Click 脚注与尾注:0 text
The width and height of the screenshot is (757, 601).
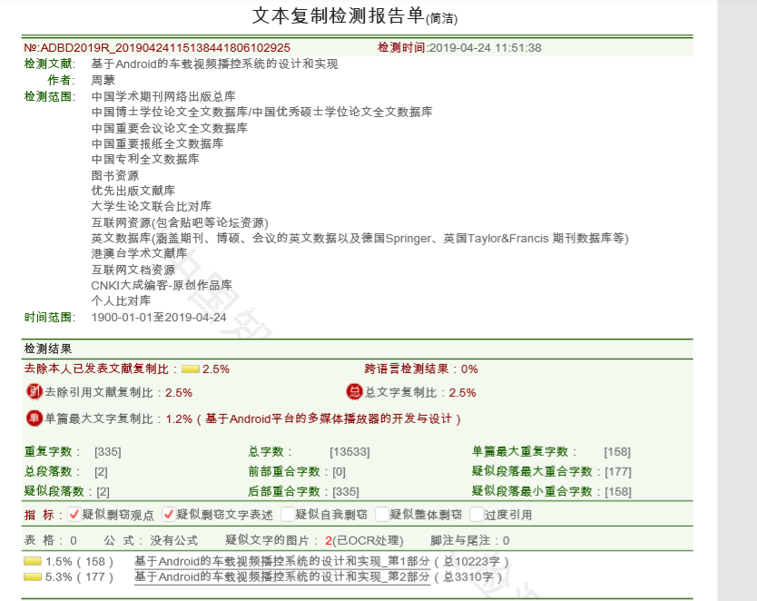point(470,541)
